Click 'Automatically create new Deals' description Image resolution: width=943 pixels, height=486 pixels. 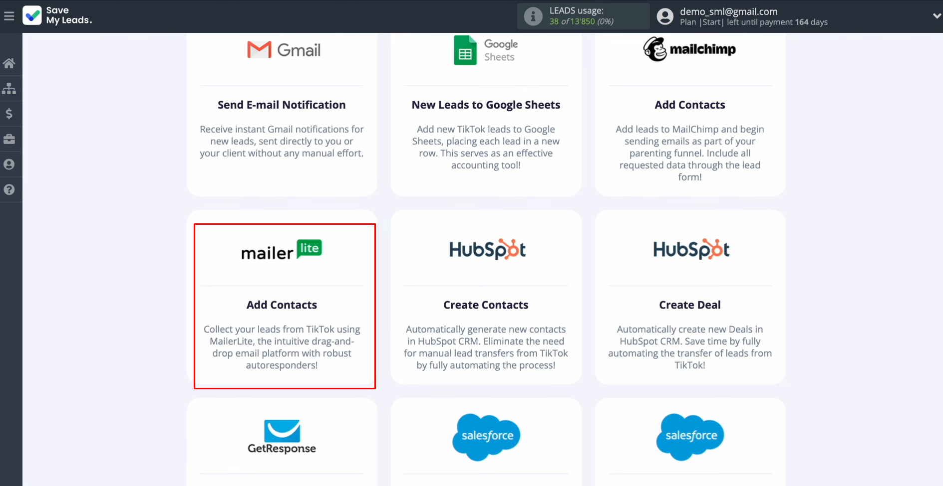click(x=690, y=347)
